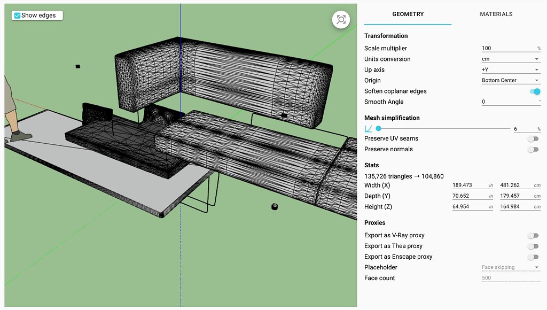Open the Up axis dropdown showing +Y
This screenshot has height=310, width=547.
coord(510,69)
